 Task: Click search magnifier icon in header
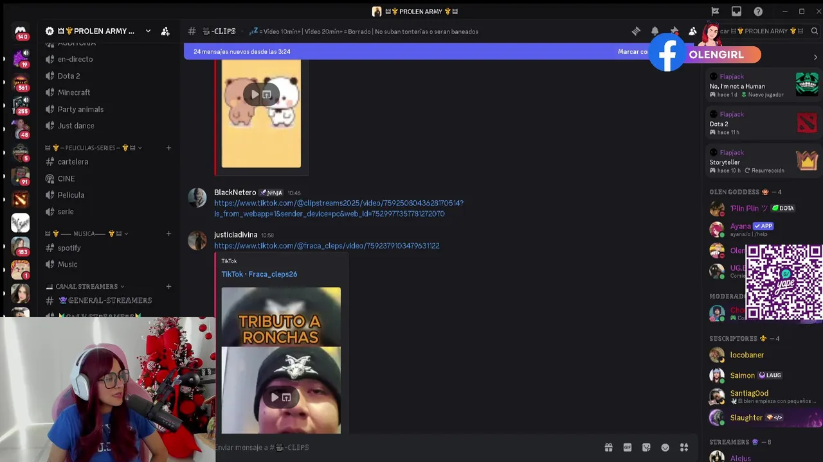[x=814, y=31]
